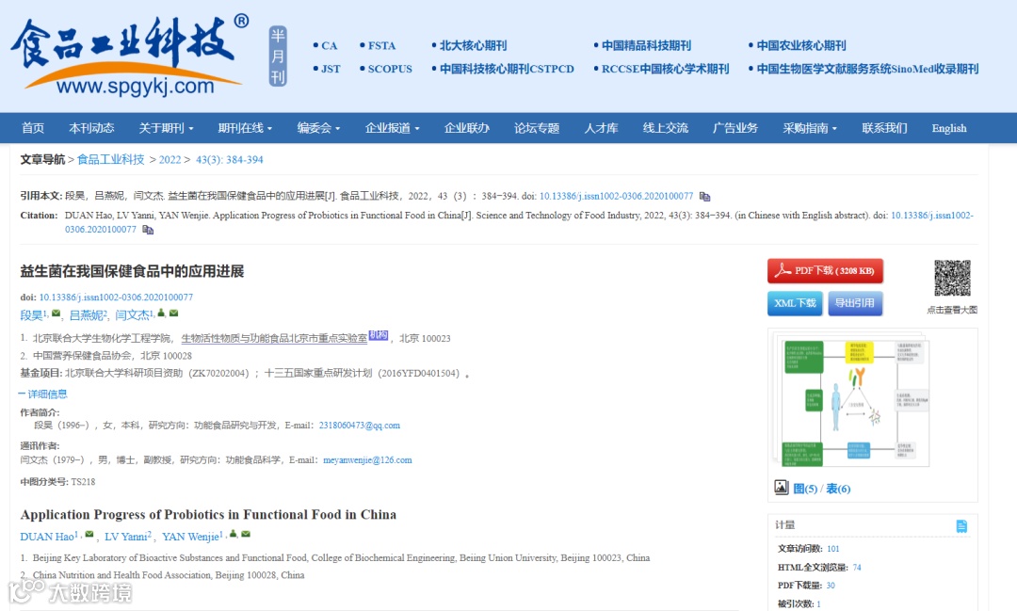This screenshot has width=1017, height=611.
Task: Open 联系我们 menu item
Action: click(x=884, y=128)
